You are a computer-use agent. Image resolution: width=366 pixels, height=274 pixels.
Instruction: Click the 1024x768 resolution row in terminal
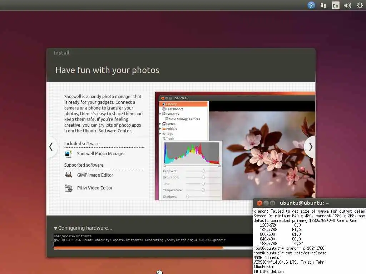[280, 230]
